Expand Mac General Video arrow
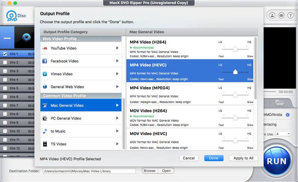The height and width of the screenshot is (182, 298). tap(117, 105)
